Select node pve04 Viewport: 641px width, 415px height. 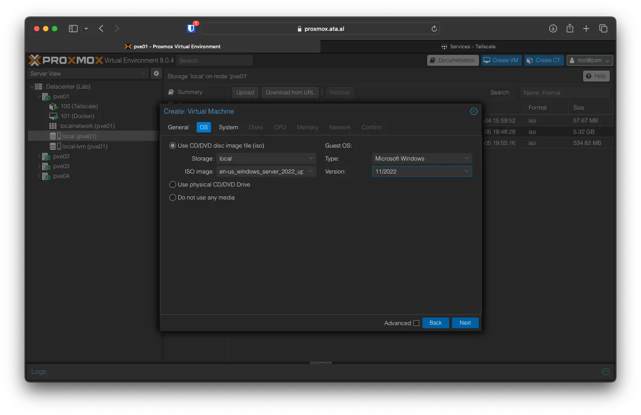[x=61, y=176]
